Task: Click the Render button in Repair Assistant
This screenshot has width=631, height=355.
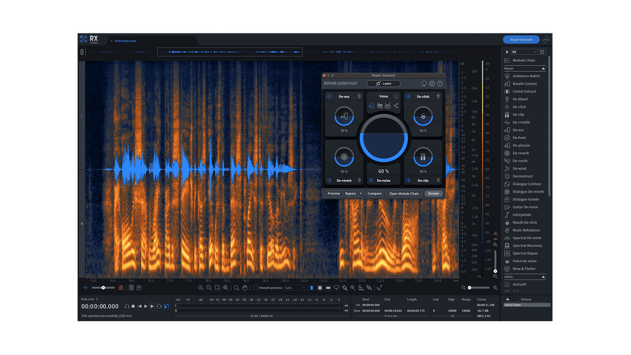Action: 434,194
